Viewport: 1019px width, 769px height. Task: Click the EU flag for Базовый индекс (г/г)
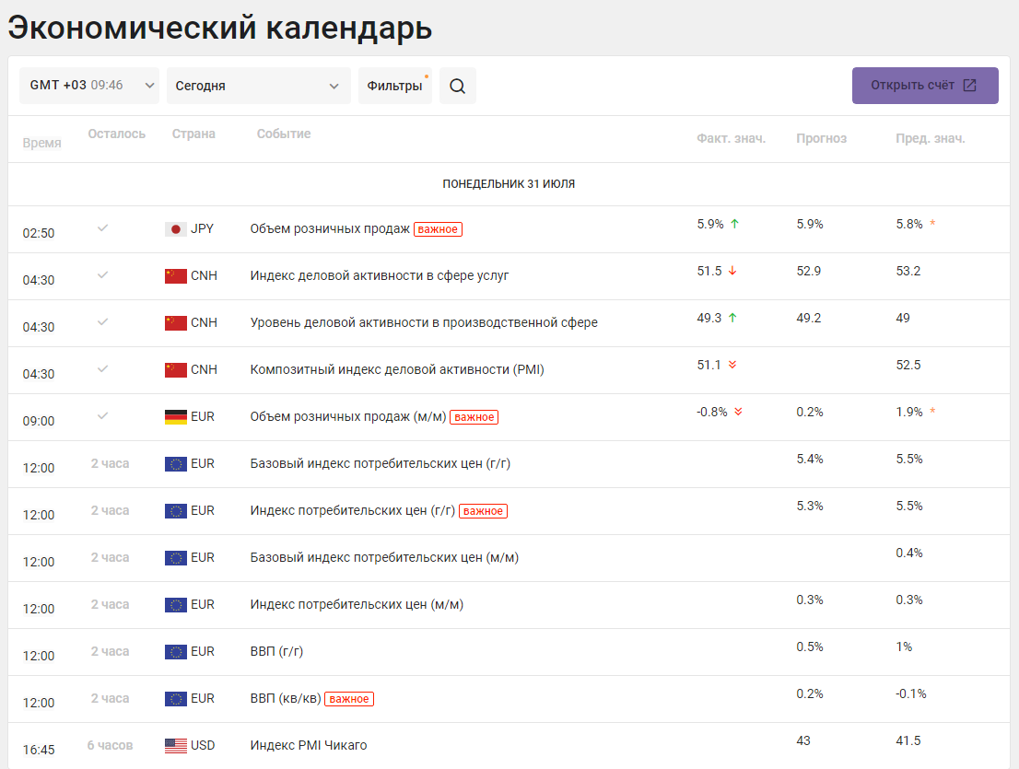[175, 464]
